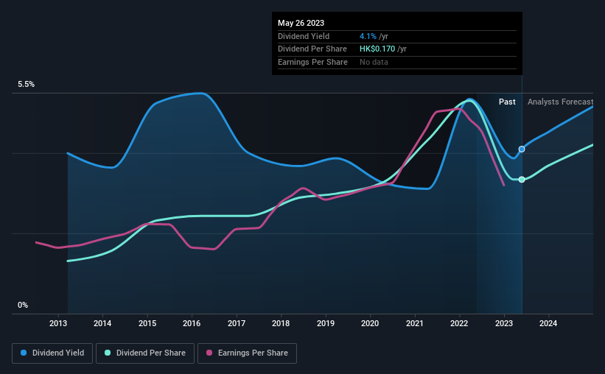Click the 5.5% y-axis label
Image resolution: width=605 pixels, height=374 pixels.
[27, 85]
